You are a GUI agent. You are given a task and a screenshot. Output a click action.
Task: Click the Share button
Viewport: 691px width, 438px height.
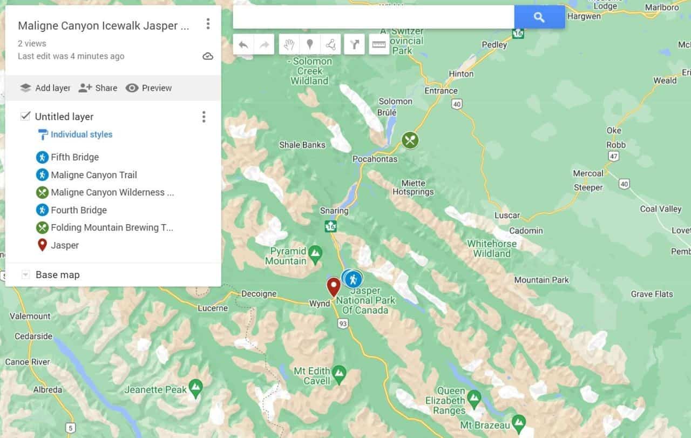[98, 88]
